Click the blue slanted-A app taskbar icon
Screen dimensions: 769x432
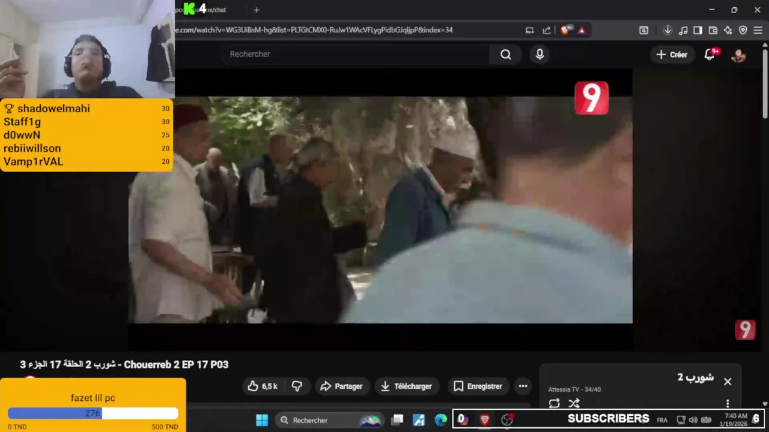[419, 420]
